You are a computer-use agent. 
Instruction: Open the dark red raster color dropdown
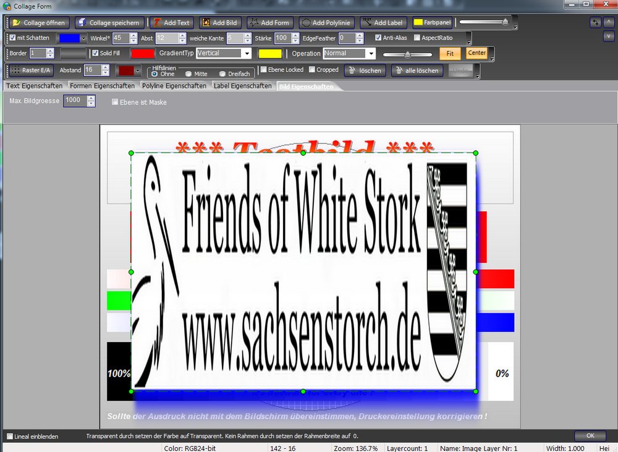[x=138, y=70]
